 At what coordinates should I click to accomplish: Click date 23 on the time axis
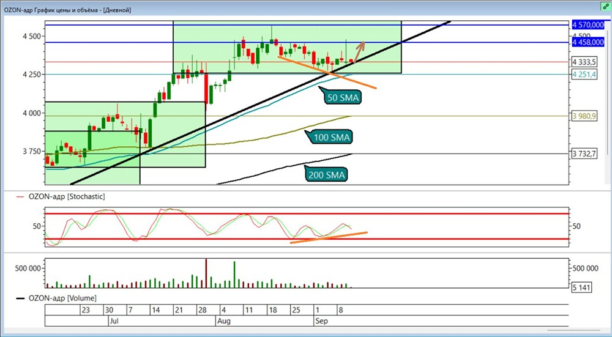click(86, 311)
